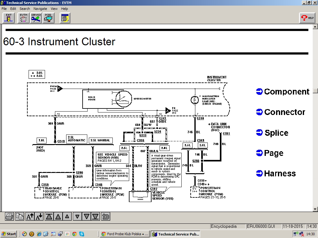Move up one line with small up-triangle

coord(67,217)
